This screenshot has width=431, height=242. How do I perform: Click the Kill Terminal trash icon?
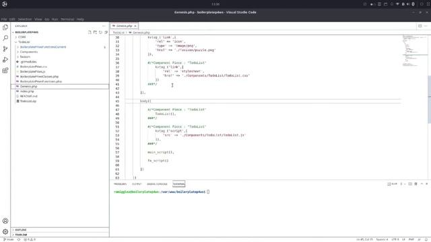coord(416,184)
